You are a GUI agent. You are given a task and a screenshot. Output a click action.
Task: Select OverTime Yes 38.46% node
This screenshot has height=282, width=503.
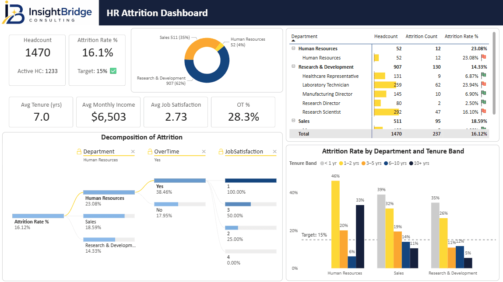[x=179, y=181]
